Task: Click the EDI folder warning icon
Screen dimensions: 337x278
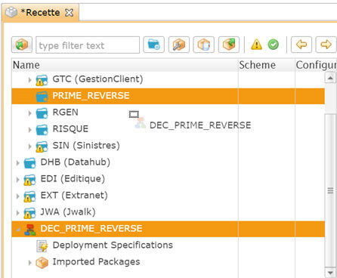Action: tap(30, 180)
